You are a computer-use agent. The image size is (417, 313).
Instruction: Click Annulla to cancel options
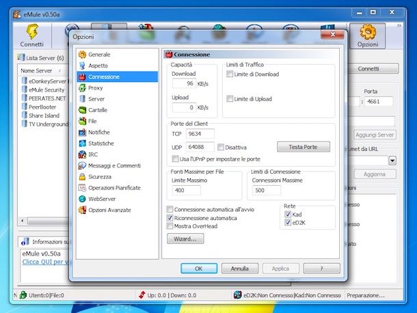[240, 269]
